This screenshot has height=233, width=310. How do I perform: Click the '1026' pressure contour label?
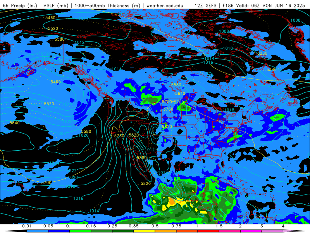pyautogui.click(x=83, y=135)
